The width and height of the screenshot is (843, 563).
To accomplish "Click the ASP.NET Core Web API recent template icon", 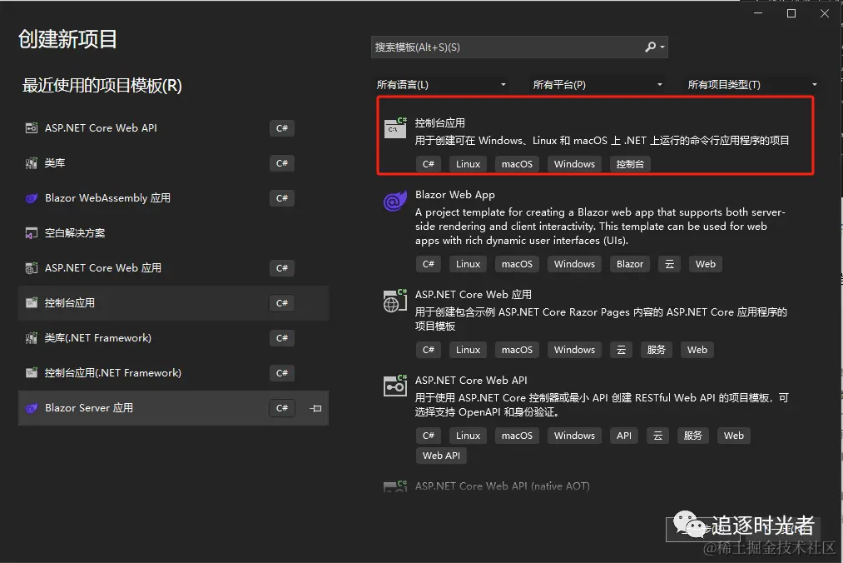I will 32,128.
